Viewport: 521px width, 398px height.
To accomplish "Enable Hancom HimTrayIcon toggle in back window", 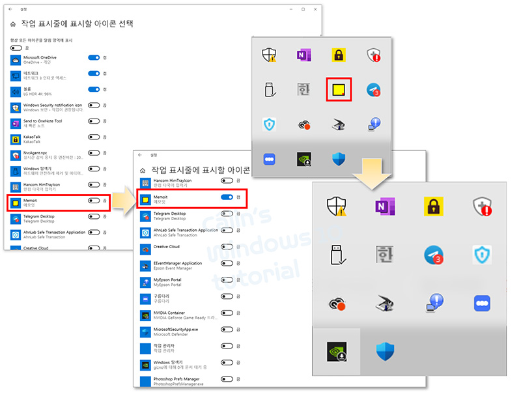I will click(x=94, y=185).
